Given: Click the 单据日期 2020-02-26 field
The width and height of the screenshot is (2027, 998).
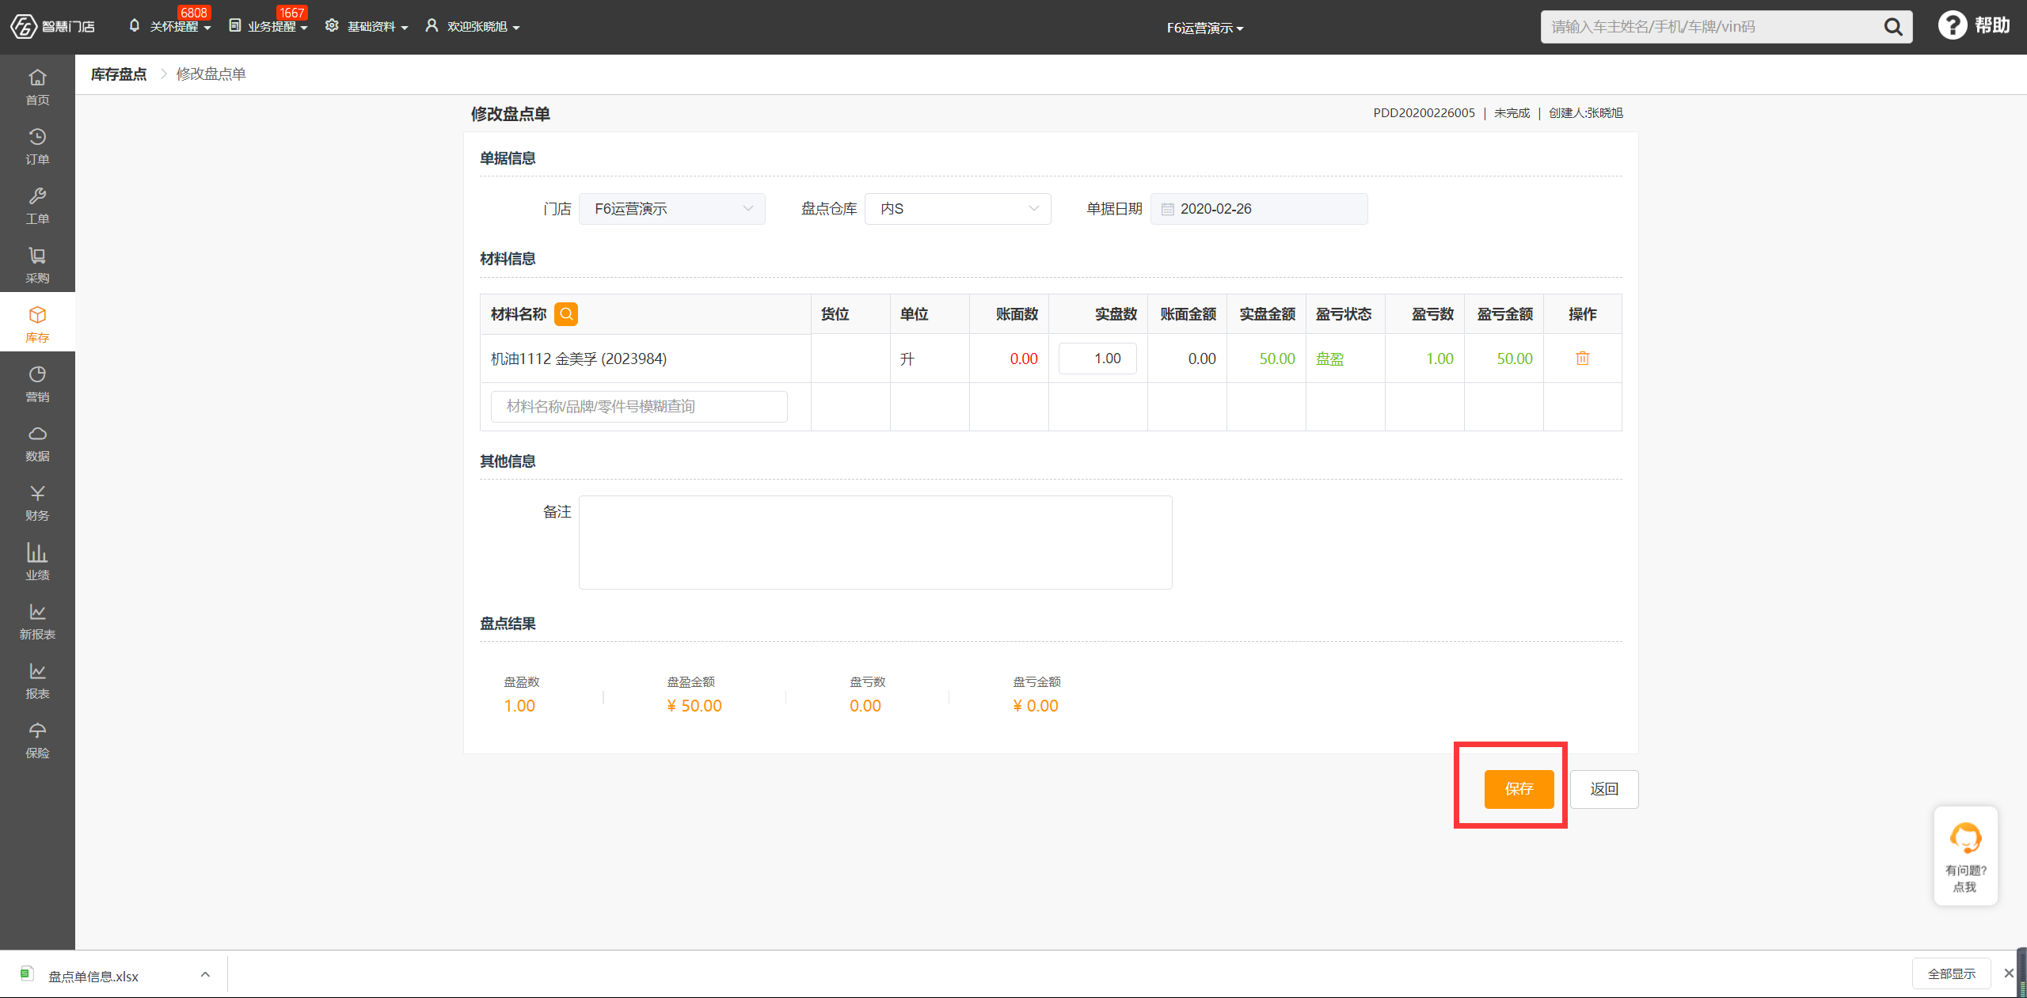Looking at the screenshot, I should tap(1259, 209).
